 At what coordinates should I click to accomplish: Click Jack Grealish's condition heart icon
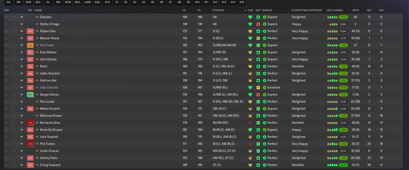coord(250,137)
